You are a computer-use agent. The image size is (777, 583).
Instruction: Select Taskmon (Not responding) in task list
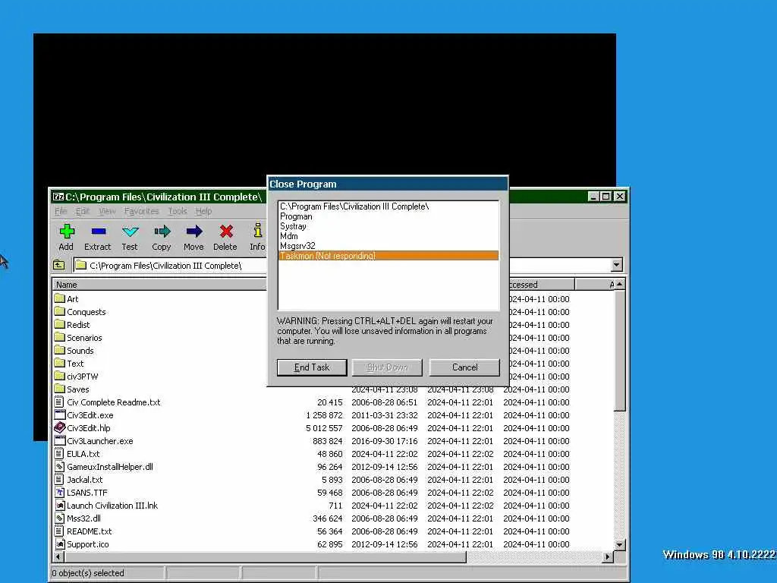tap(388, 256)
